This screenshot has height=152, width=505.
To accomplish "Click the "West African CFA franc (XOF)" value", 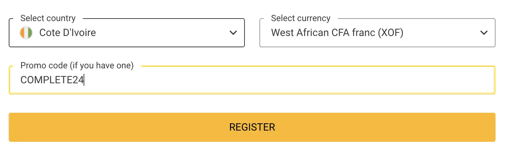I will [x=337, y=33].
